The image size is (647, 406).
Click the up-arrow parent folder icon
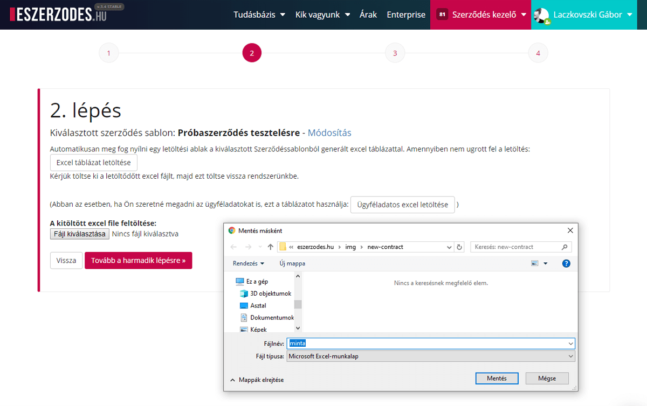[x=271, y=247]
